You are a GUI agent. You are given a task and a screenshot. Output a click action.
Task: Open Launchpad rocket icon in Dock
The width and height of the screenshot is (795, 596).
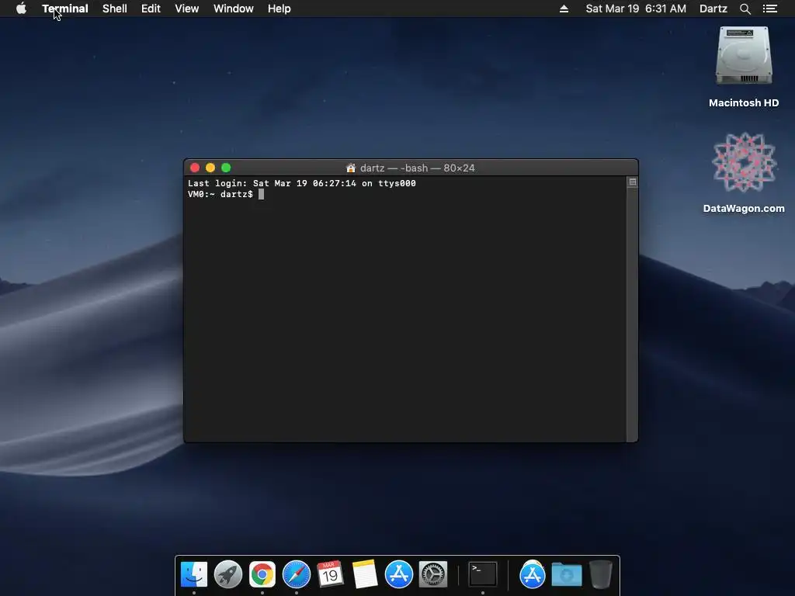228,575
